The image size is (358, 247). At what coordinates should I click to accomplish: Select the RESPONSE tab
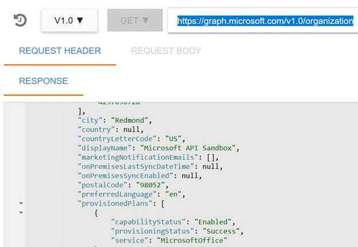44,81
